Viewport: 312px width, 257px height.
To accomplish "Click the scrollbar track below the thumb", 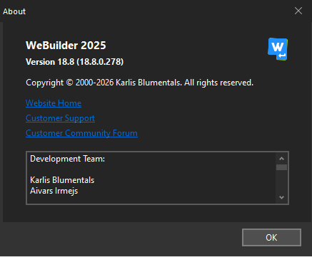I will pyautogui.click(x=281, y=181).
